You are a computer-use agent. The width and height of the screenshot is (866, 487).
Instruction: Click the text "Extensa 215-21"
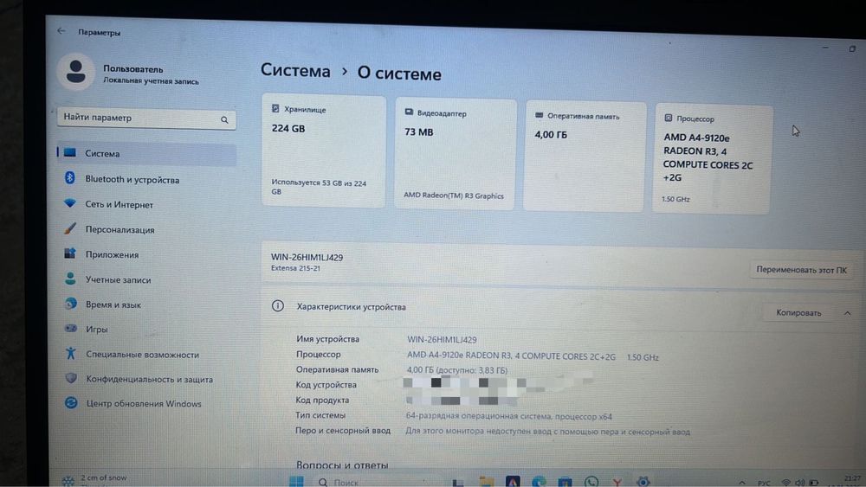295,268
